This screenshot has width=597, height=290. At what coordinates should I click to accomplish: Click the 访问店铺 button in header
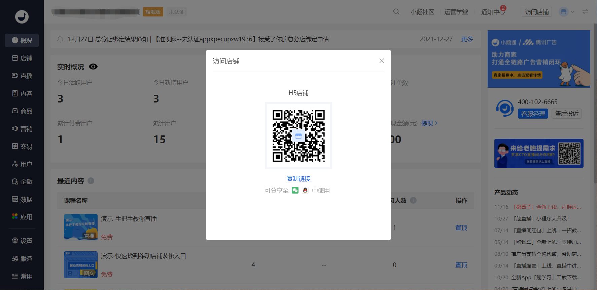point(536,12)
